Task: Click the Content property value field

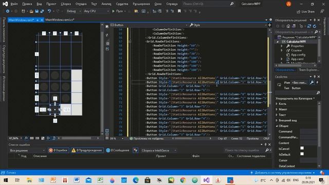Action: (308, 143)
